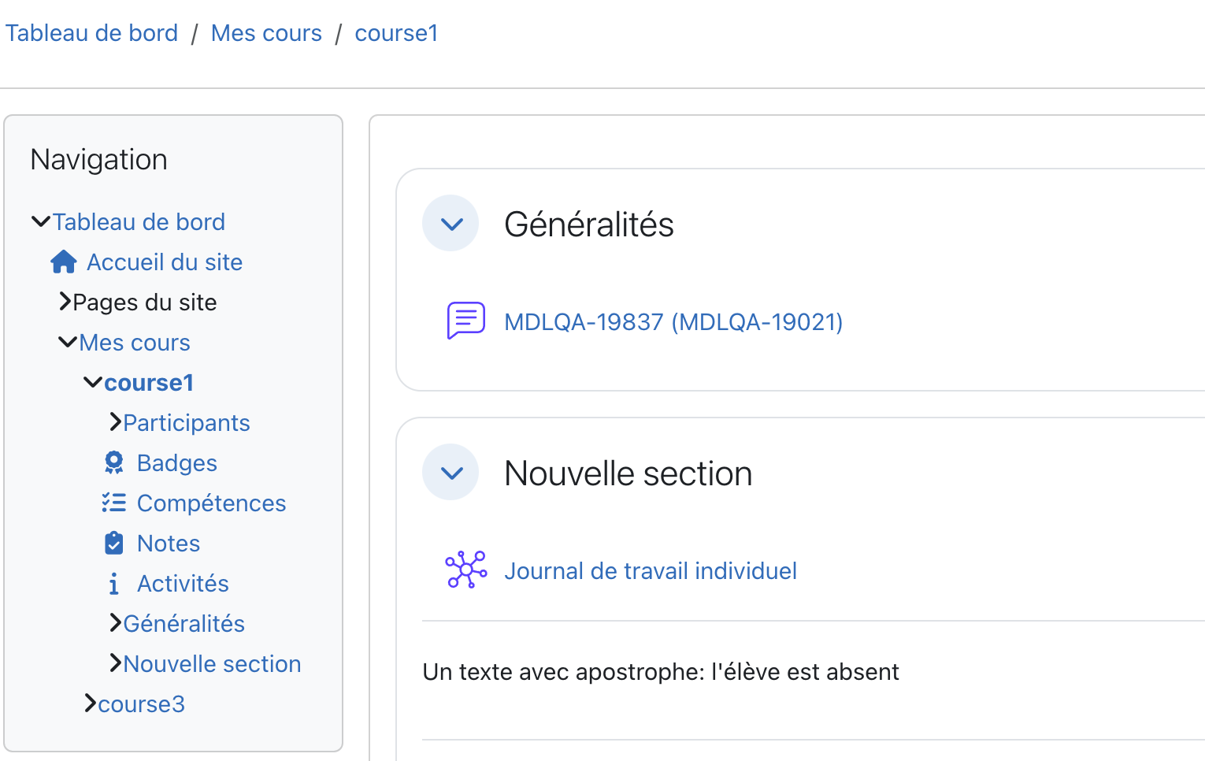Go to Mes cours in the breadcrumb

[x=266, y=33]
